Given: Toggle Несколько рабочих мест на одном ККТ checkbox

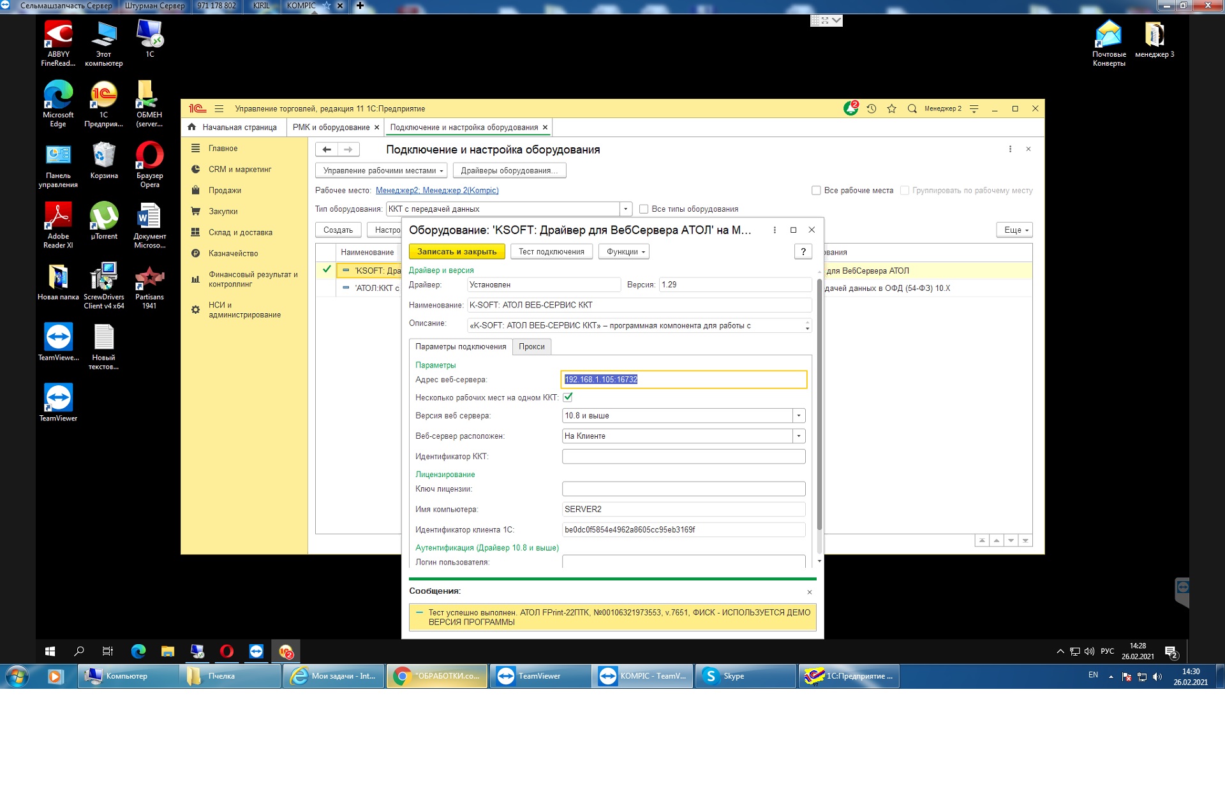Looking at the screenshot, I should [568, 397].
